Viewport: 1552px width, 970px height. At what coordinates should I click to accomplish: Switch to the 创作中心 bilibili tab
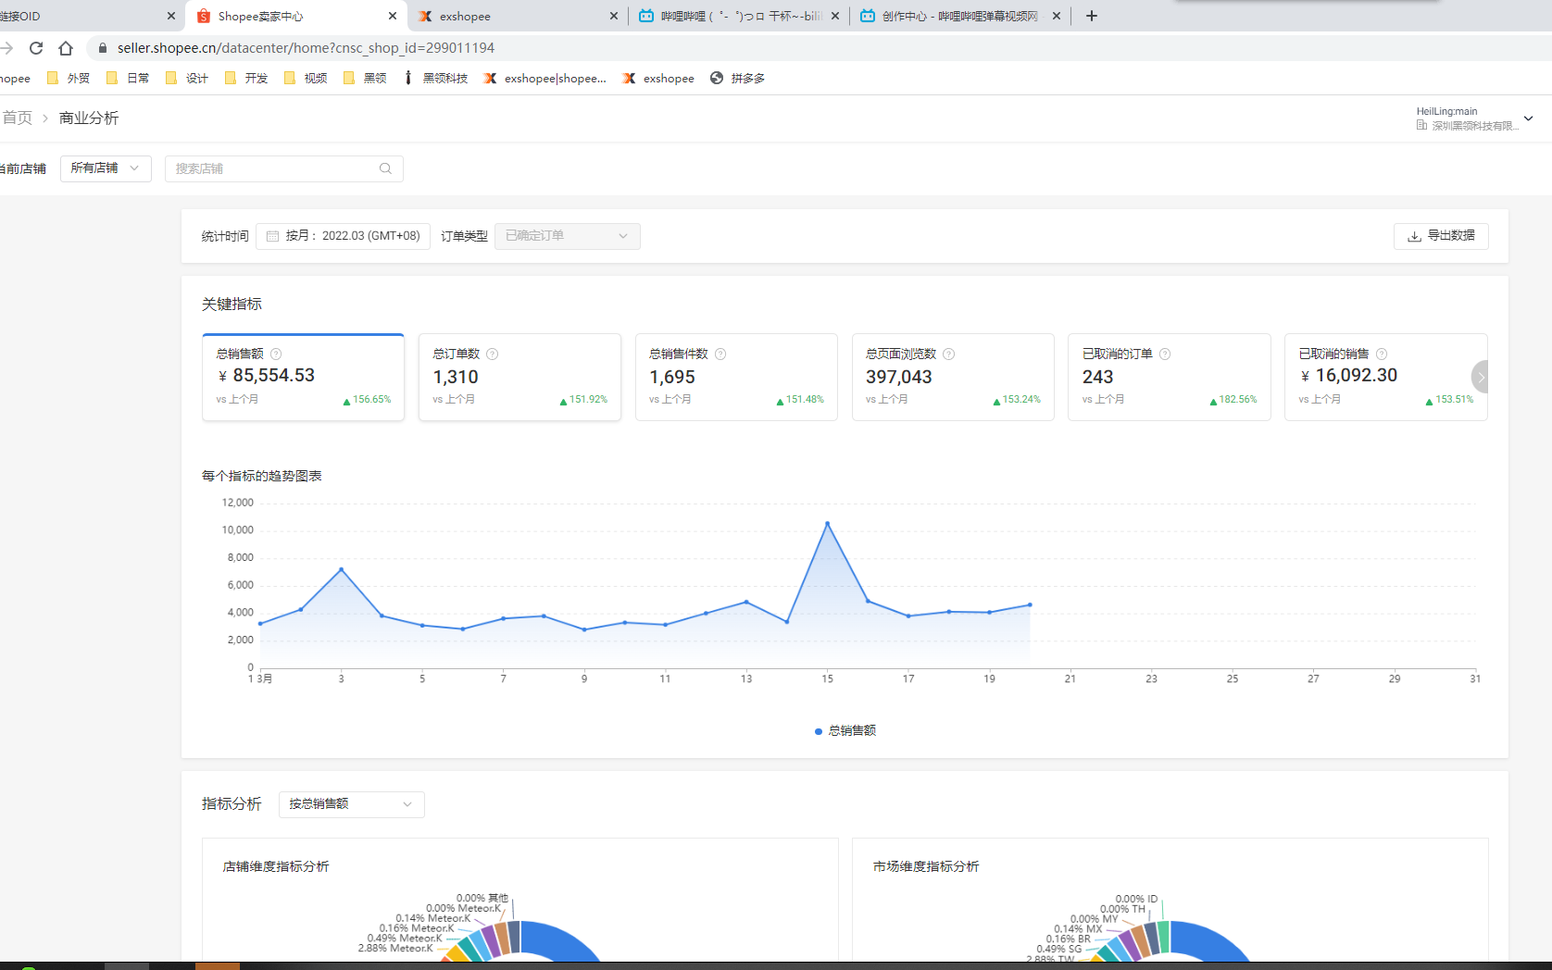click(959, 16)
